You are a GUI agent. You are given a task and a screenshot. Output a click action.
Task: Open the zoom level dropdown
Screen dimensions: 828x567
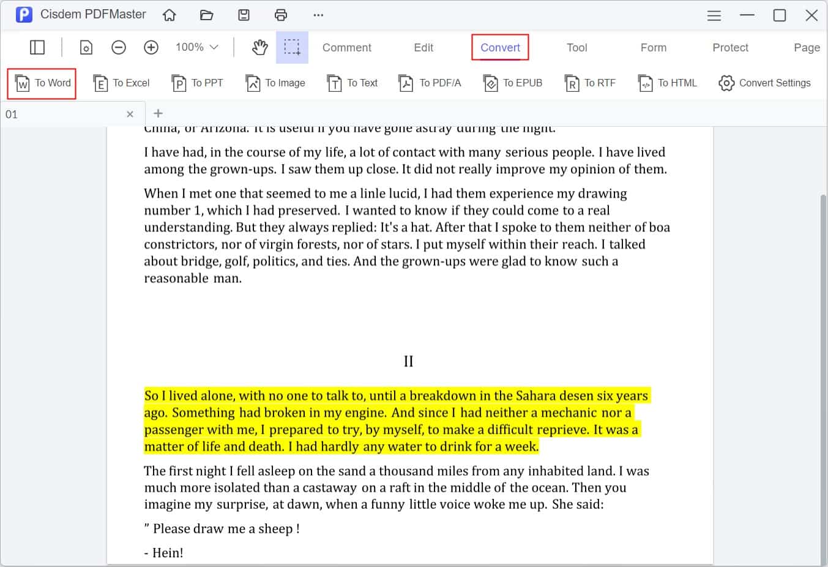[195, 47]
